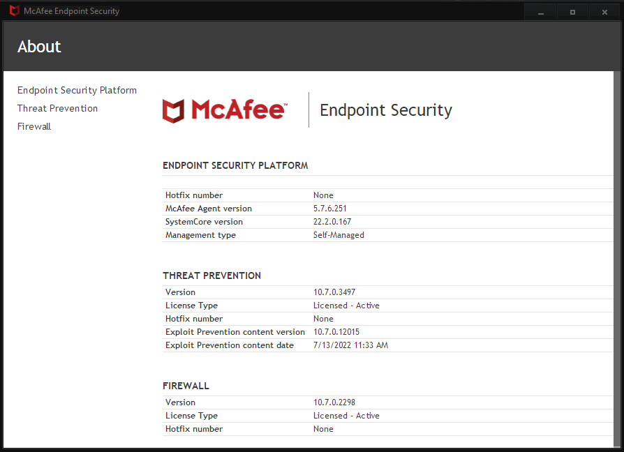The width and height of the screenshot is (624, 452).
Task: Select the "None" hotfix value in Platform section
Action: point(323,195)
